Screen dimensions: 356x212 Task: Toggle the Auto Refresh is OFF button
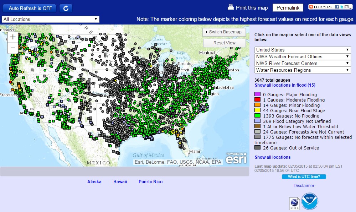[30, 8]
